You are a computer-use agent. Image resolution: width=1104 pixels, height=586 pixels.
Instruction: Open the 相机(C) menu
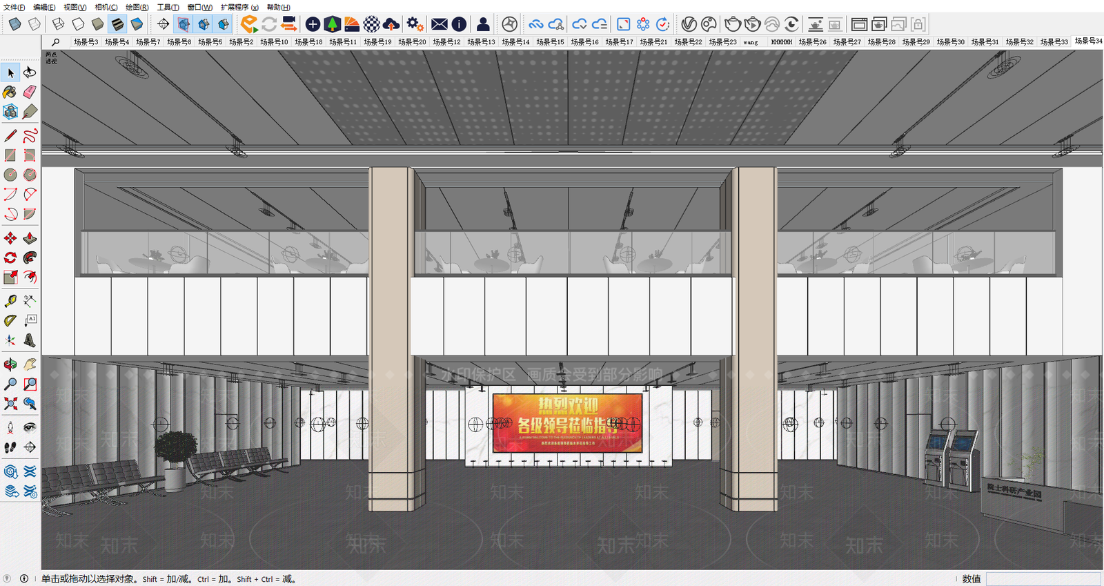pyautogui.click(x=106, y=7)
